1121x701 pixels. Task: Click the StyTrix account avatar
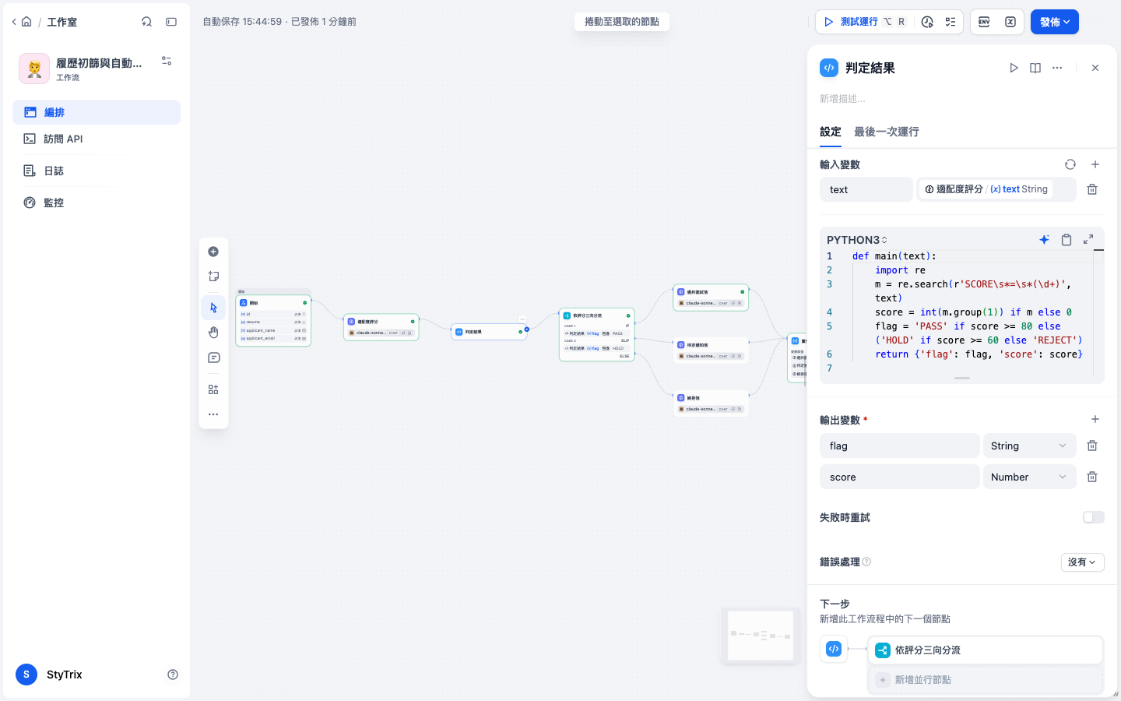point(26,675)
